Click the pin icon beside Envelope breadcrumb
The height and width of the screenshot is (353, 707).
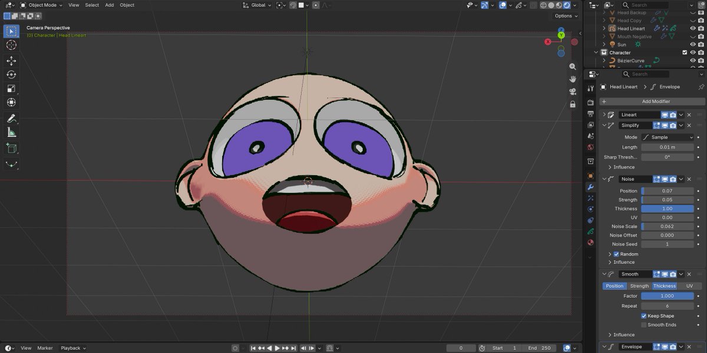tap(701, 86)
